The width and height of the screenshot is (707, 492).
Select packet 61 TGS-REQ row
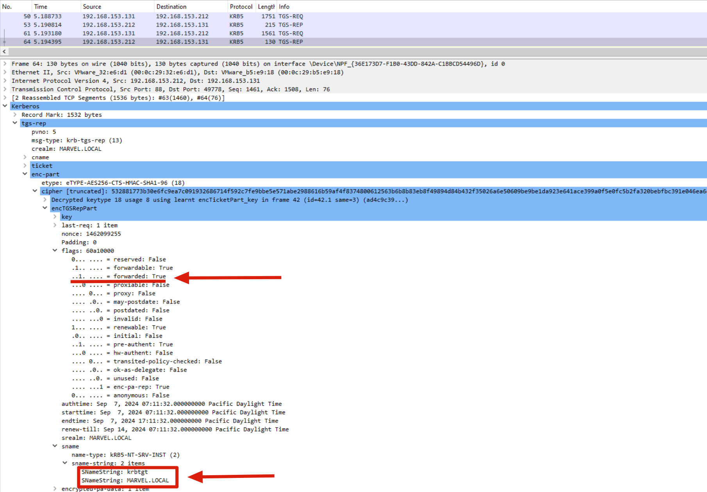[x=156, y=34]
